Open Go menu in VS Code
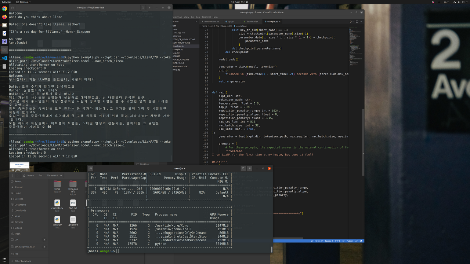The width and height of the screenshot is (470, 264). point(192,17)
